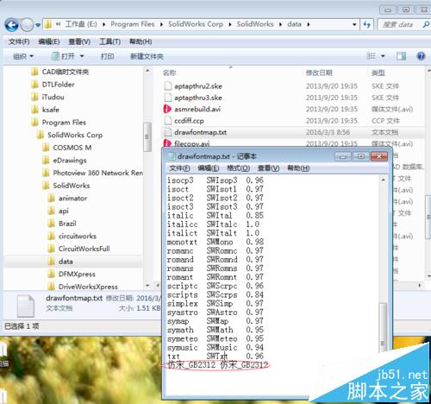Open the Explorer 编辑(E) menu
Screen dimensions: 431x404
pyautogui.click(x=49, y=41)
